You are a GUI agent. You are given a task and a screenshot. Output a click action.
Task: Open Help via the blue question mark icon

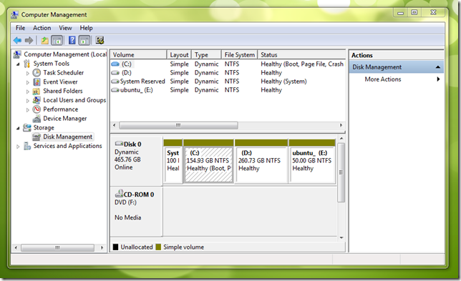coord(72,40)
